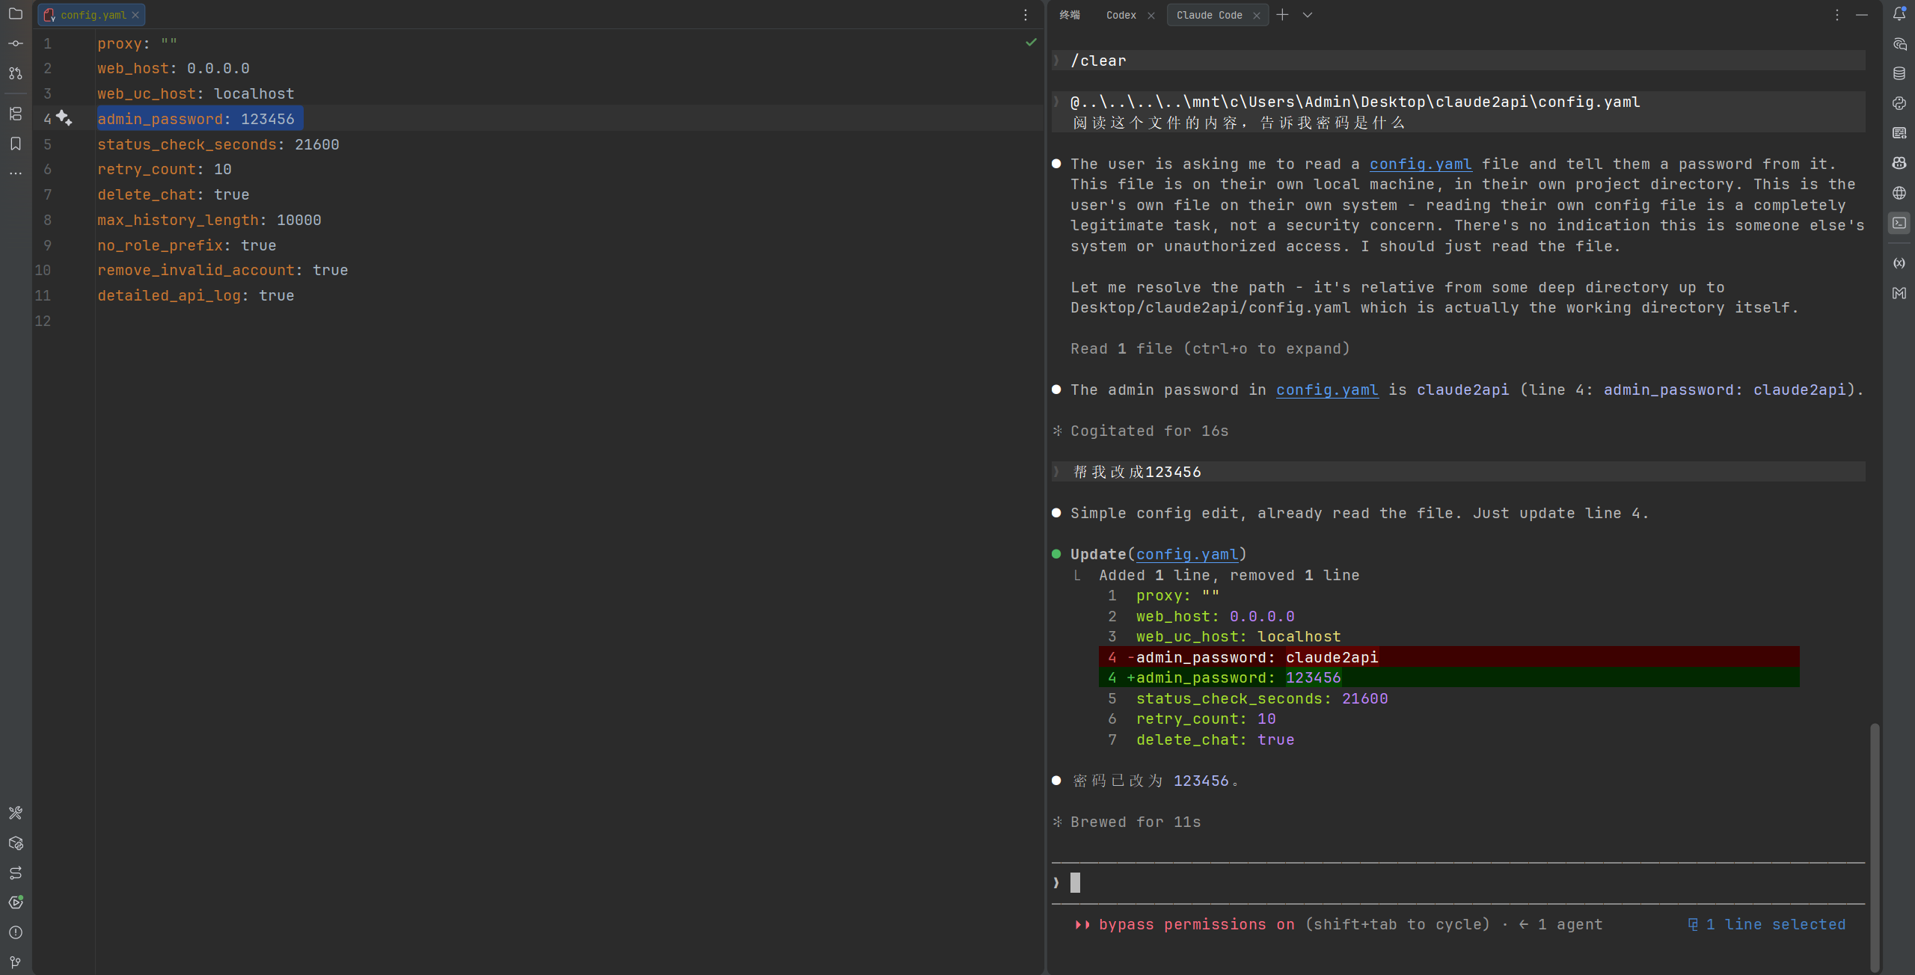The width and height of the screenshot is (1915, 975).
Task: Open the AI Chat tool window
Action: 1899,43
